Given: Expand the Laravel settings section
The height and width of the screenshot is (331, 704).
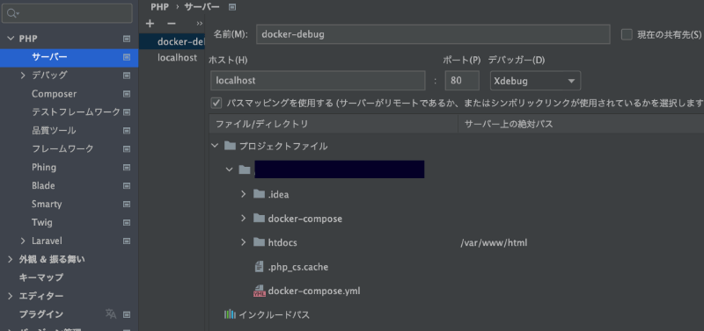Looking at the screenshot, I should [x=23, y=241].
